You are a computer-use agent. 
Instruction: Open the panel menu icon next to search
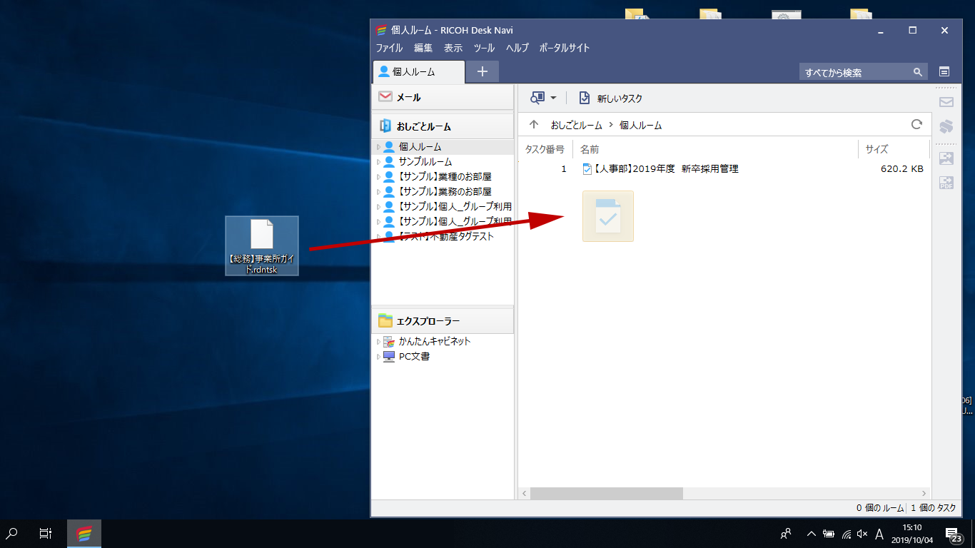(944, 72)
